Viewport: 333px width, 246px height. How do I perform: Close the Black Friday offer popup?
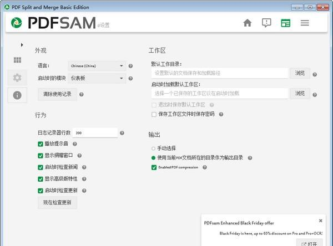[321, 221]
